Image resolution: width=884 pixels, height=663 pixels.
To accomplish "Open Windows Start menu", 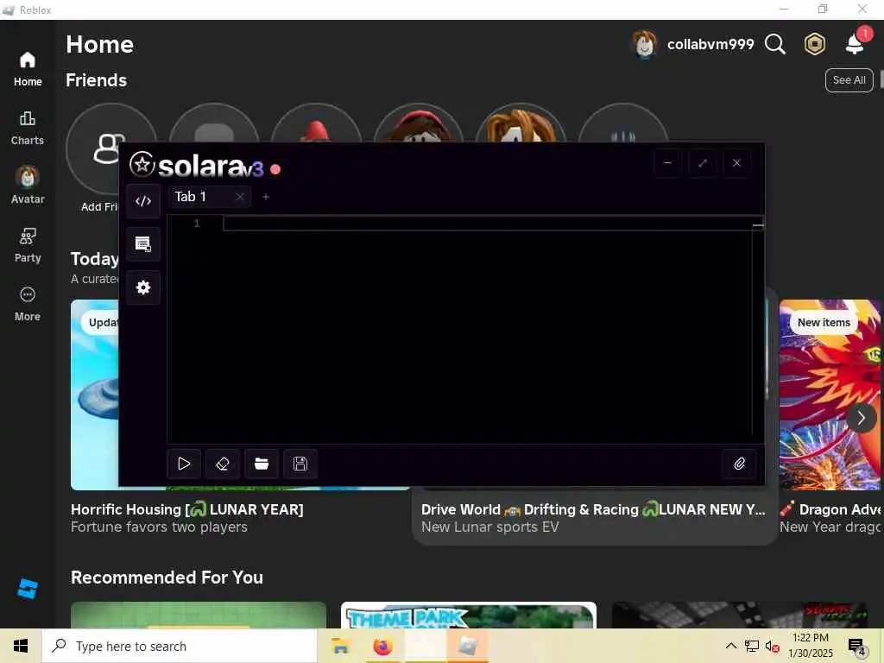I will [x=21, y=646].
